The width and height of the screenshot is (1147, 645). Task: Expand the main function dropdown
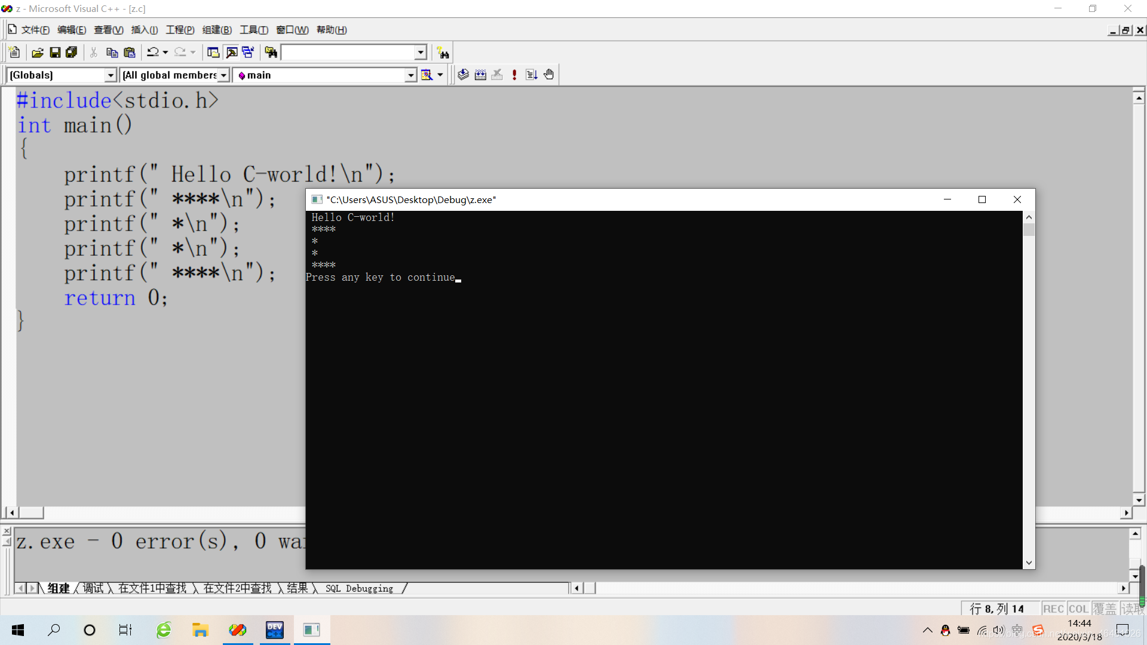point(410,75)
